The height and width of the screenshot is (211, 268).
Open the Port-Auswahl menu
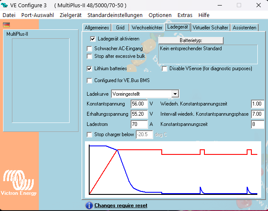coord(38,15)
